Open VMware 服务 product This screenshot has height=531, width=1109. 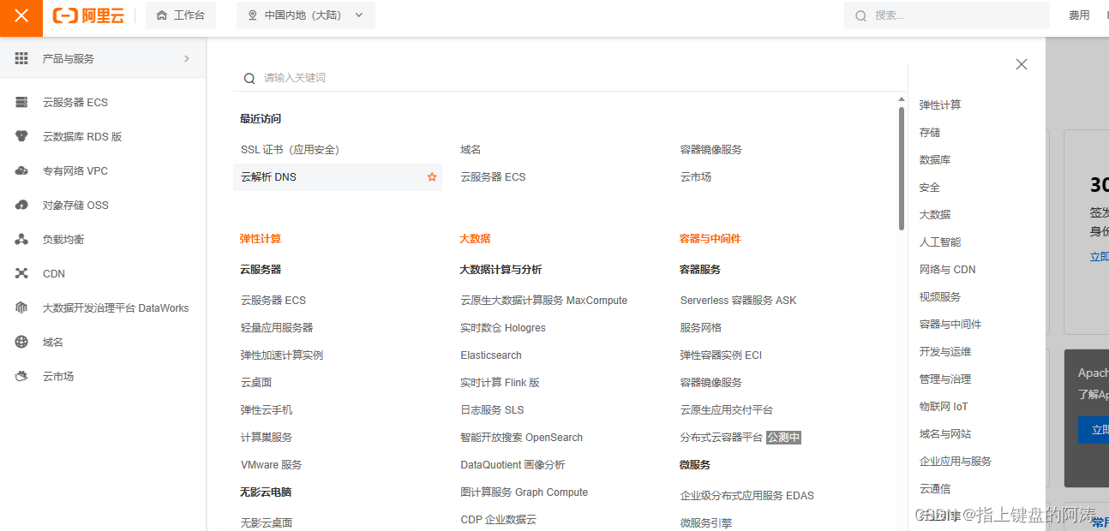[x=272, y=465]
